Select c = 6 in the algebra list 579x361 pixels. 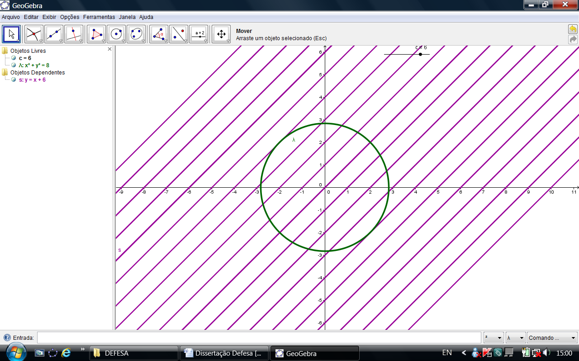(x=25, y=58)
